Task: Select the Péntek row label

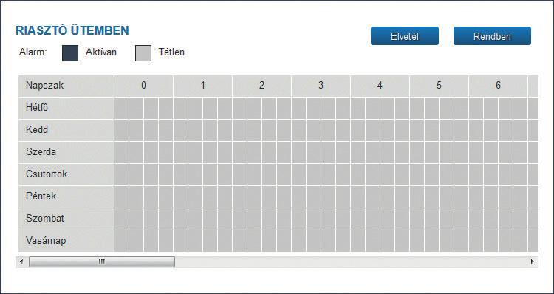Action: coord(66,196)
